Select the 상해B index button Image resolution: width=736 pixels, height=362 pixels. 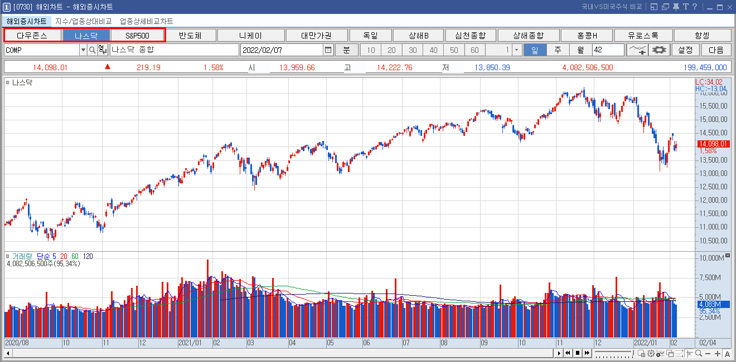(418, 36)
